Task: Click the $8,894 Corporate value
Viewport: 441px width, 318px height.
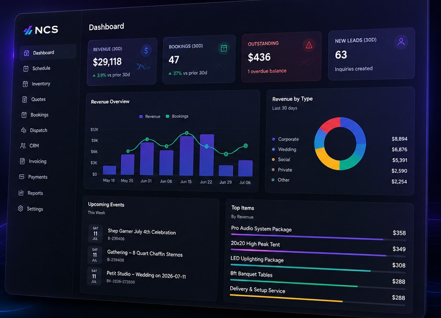Action: click(399, 139)
